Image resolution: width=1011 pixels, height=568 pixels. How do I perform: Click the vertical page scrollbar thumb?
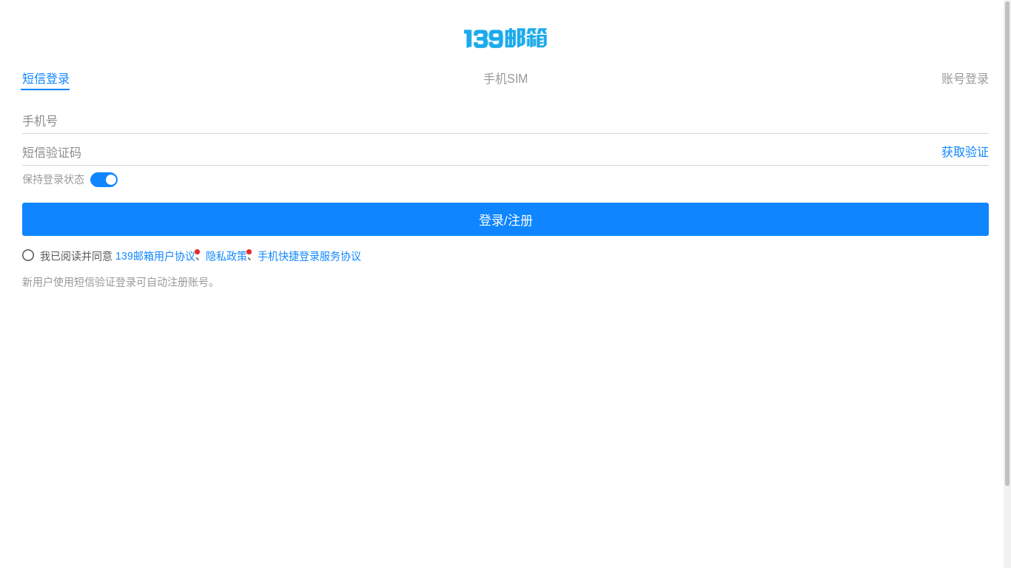tap(1007, 243)
